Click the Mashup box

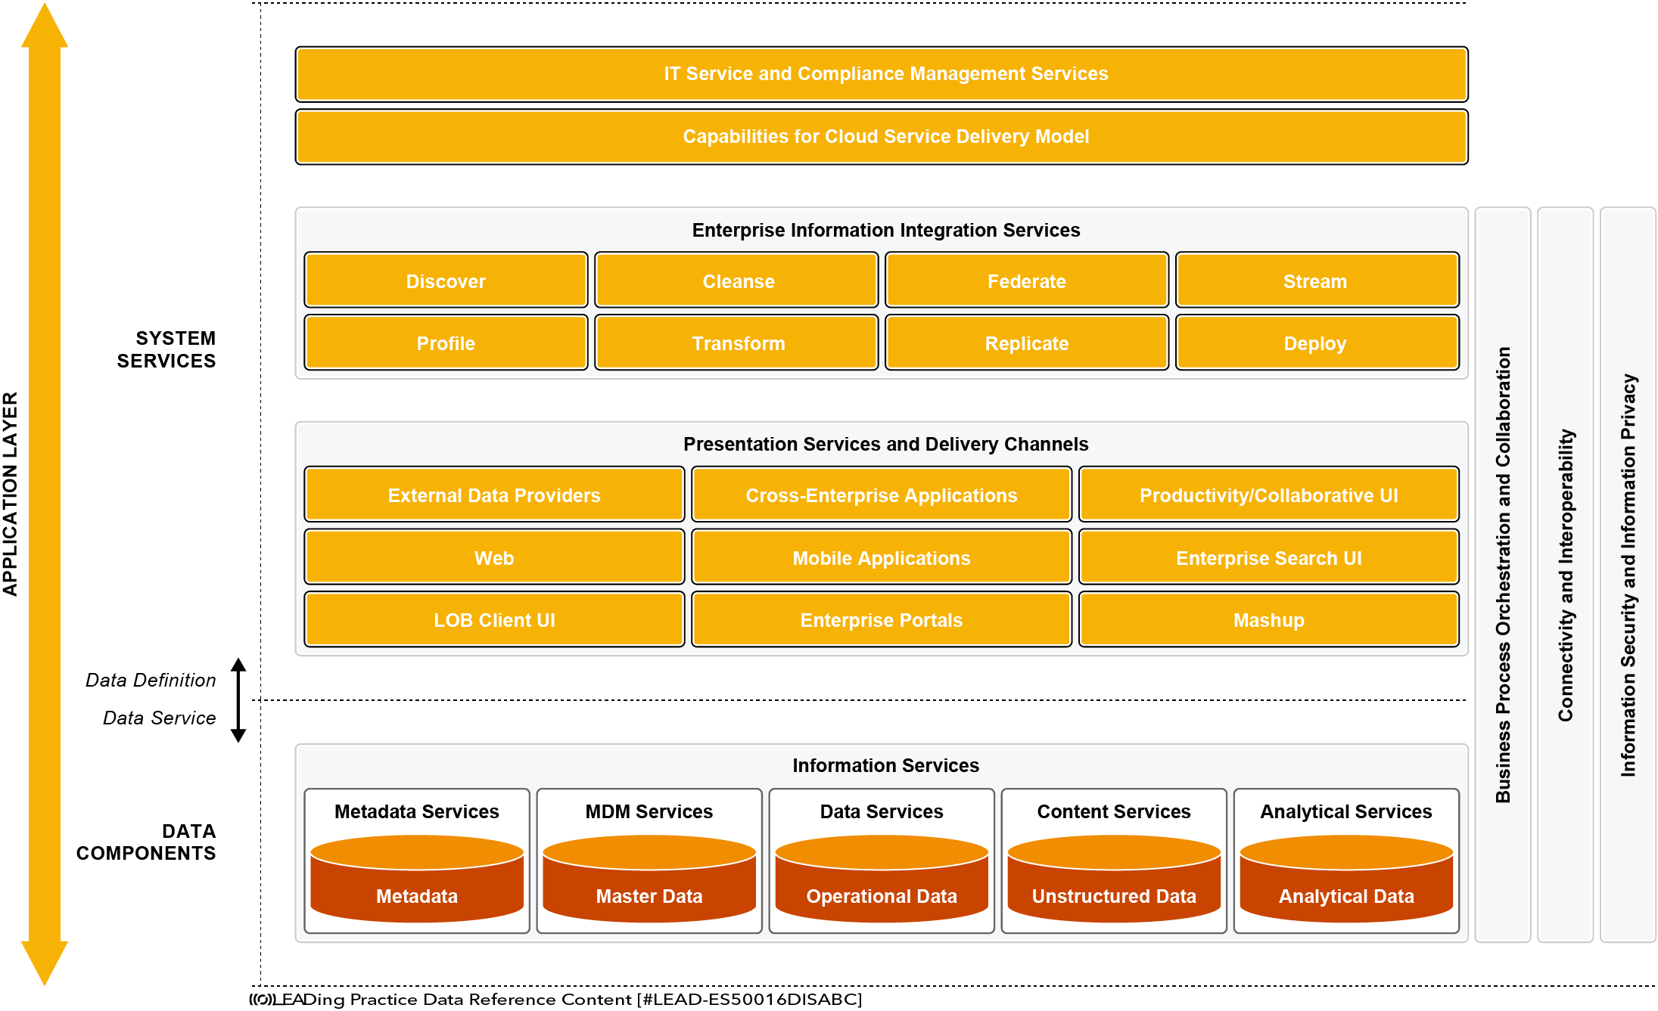(x=1269, y=620)
